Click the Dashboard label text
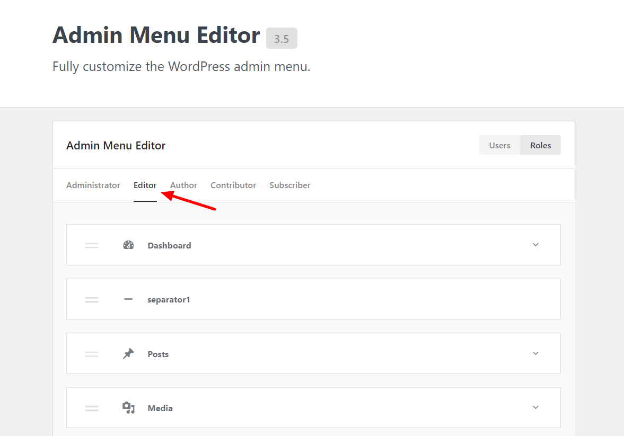 pos(169,245)
